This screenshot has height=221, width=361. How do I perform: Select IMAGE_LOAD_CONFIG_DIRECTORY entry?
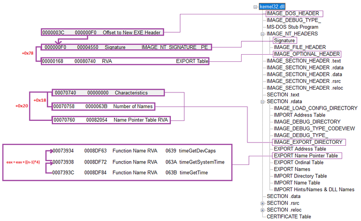pyautogui.click(x=315, y=108)
